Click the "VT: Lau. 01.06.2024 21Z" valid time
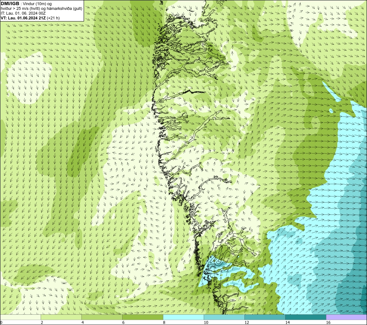Image resolution: width=367 pixels, height=325 pixels. point(23,18)
